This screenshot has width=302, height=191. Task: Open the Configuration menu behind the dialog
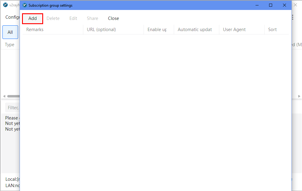[12, 17]
